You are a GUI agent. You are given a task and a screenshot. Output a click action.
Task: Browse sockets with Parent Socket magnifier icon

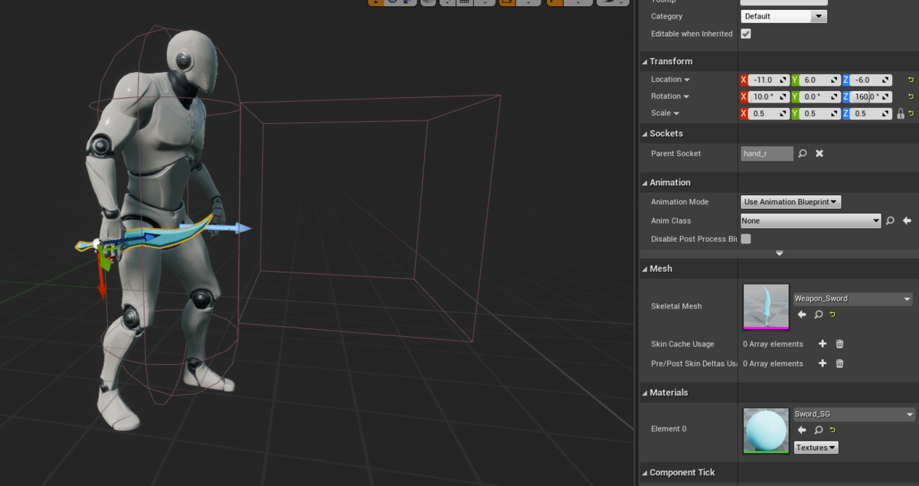(x=803, y=153)
